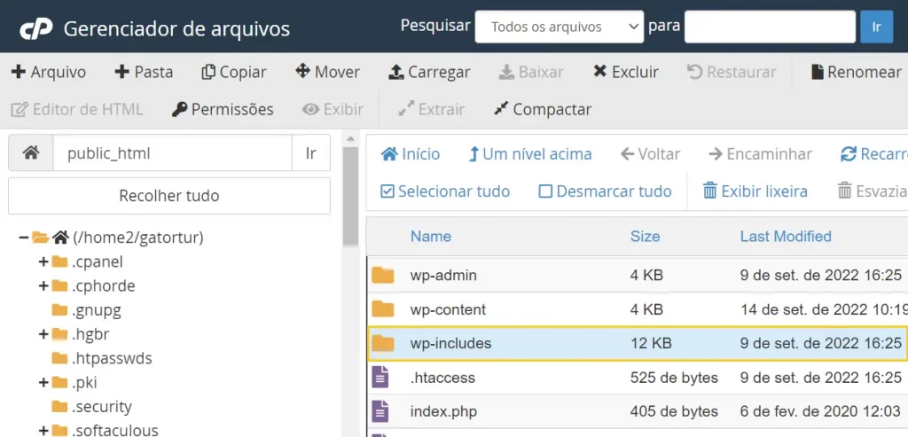This screenshot has width=908, height=437.
Task: Upload files using Carregar
Action: pos(428,72)
